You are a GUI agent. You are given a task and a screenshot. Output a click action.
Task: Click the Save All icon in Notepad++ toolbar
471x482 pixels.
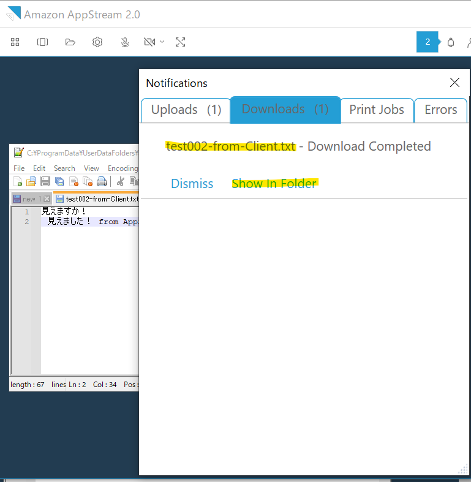point(59,182)
